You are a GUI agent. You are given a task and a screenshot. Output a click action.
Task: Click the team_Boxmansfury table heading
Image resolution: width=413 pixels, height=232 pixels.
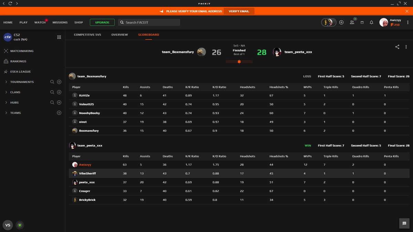coord(92,76)
